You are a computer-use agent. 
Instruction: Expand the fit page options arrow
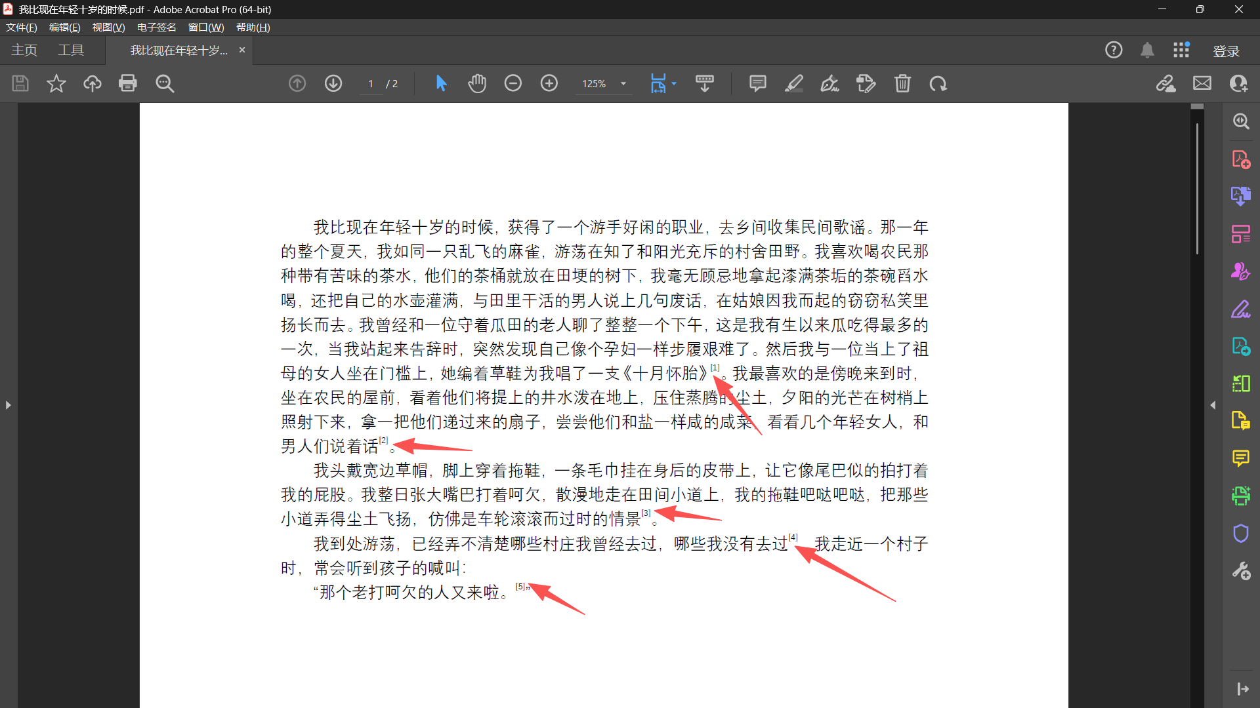(674, 84)
